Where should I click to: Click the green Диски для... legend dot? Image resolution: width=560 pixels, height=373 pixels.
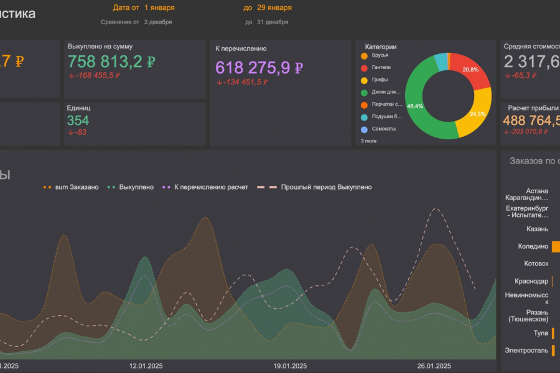coord(364,93)
